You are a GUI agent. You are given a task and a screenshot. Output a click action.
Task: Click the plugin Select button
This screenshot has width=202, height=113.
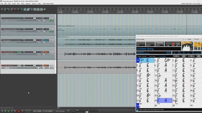(150, 44)
